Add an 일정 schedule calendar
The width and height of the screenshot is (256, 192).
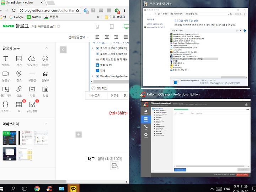[x=45, y=92]
